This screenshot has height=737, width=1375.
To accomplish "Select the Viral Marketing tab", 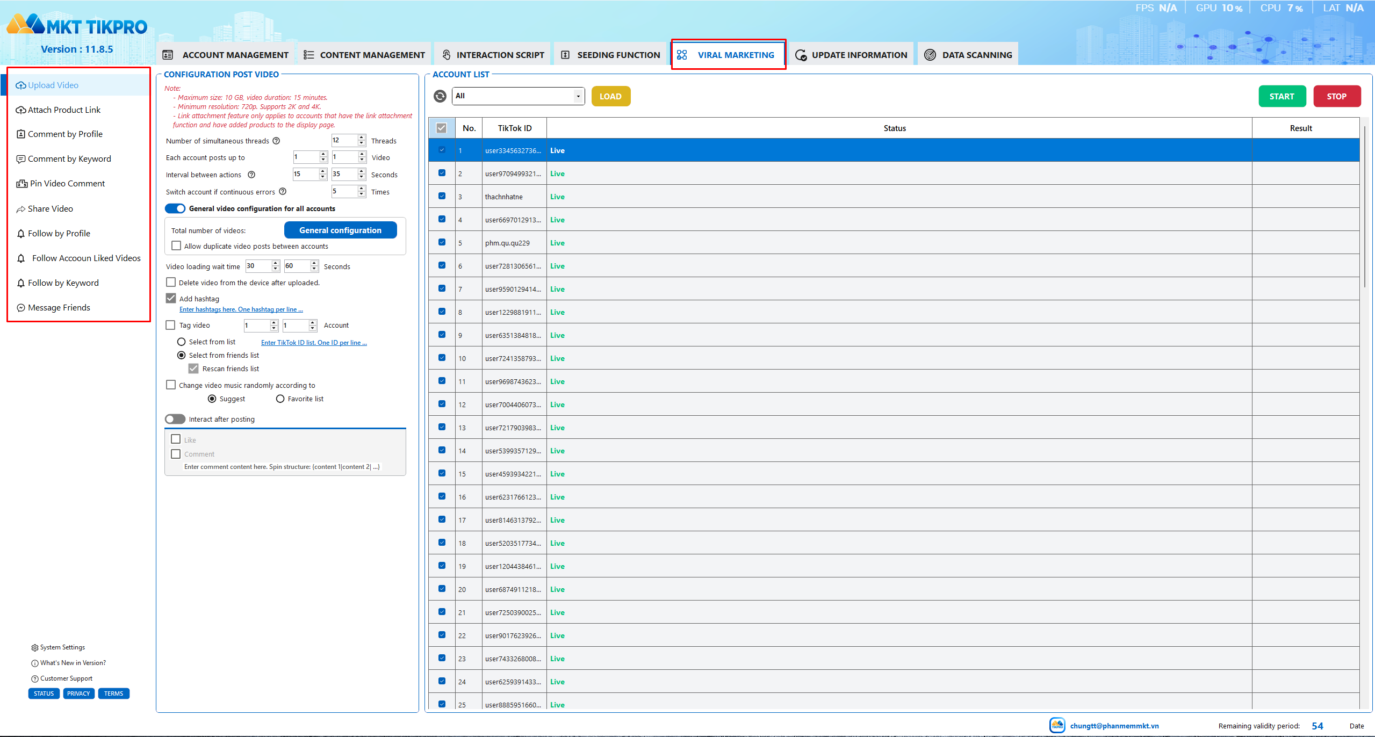I will [x=728, y=55].
